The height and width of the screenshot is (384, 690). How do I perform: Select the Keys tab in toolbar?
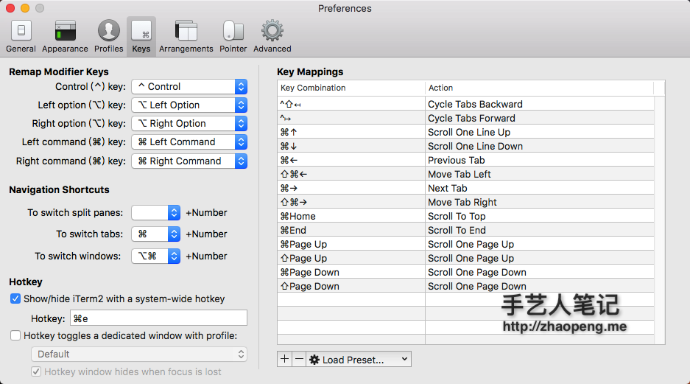[x=141, y=36]
